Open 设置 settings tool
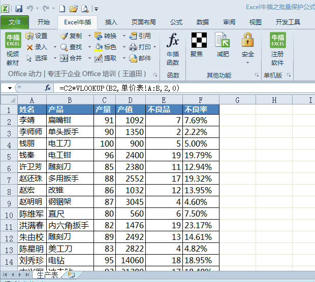 [x=37, y=36]
